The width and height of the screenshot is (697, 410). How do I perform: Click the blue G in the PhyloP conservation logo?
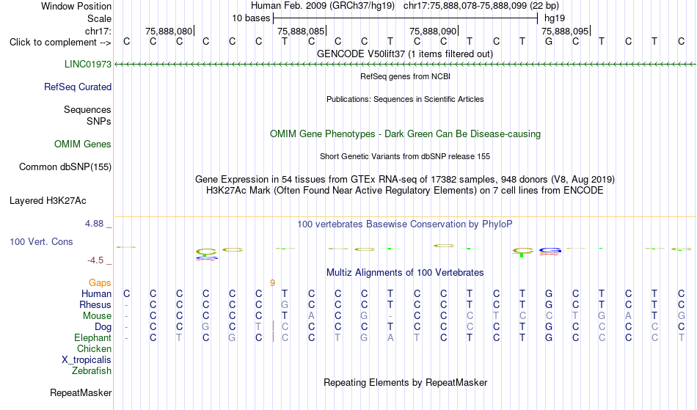[x=550, y=251]
